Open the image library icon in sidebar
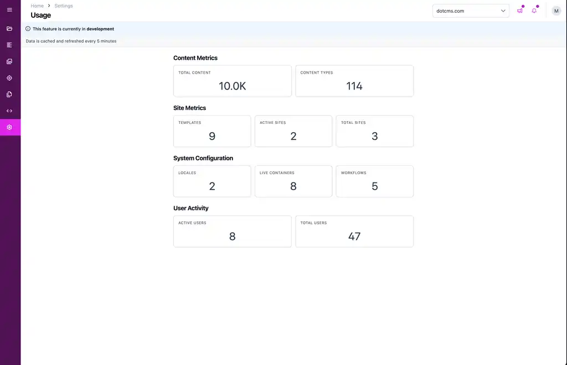Viewport: 567px width, 365px height. point(9,61)
